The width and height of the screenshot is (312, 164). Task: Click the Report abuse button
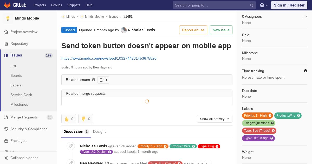[193, 30]
